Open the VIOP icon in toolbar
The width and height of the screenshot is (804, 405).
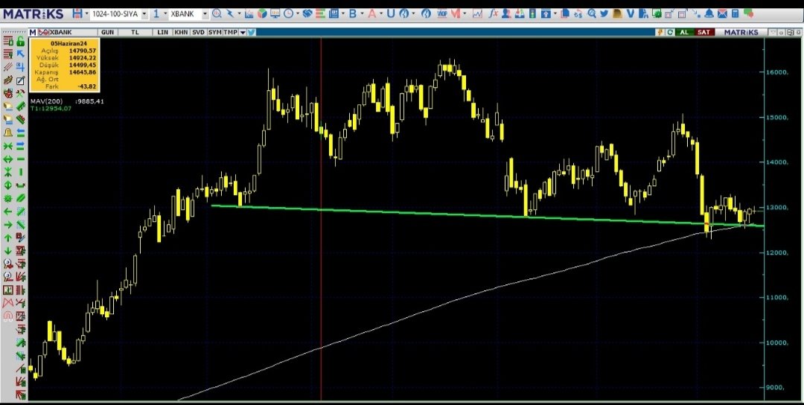point(442,14)
